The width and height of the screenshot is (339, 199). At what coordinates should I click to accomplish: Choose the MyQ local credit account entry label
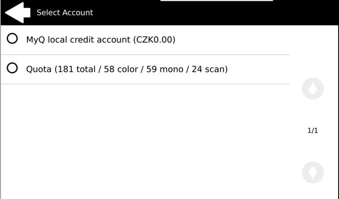click(100, 40)
